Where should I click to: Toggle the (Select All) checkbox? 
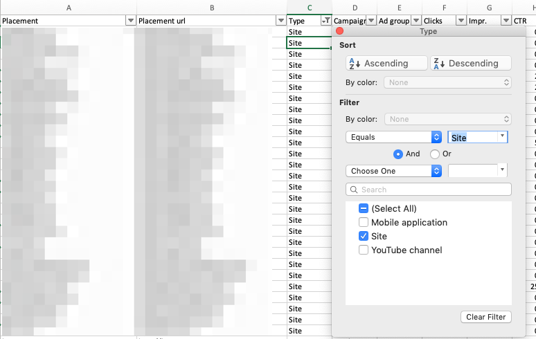[364, 209]
